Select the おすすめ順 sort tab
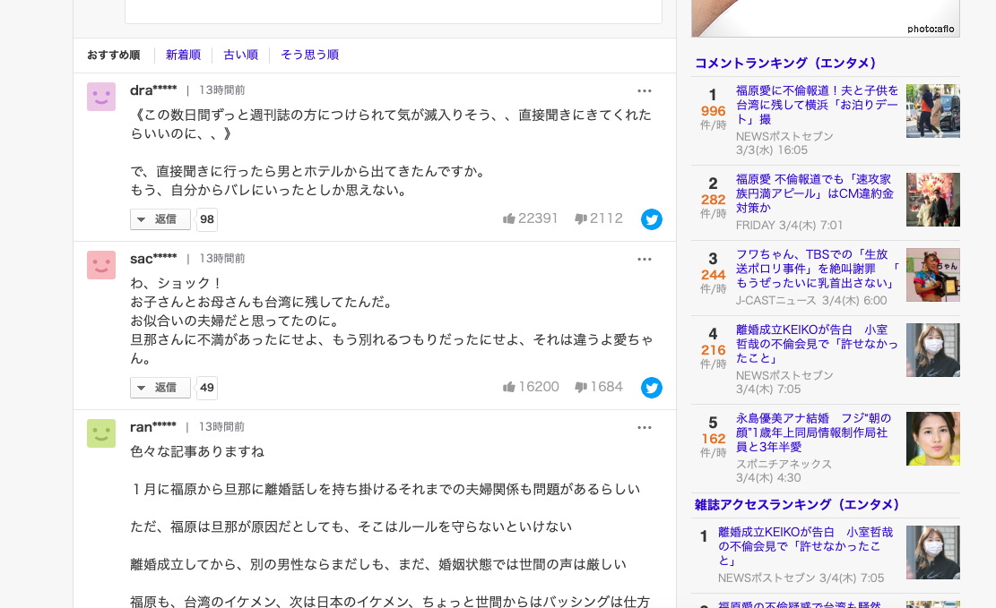996x608 pixels. pyautogui.click(x=113, y=56)
